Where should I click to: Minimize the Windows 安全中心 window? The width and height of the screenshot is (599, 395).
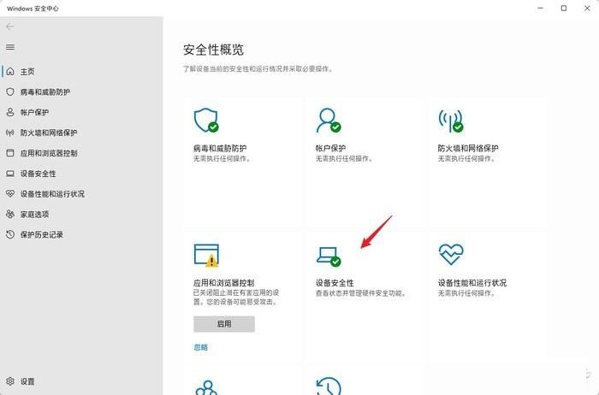[540, 8]
